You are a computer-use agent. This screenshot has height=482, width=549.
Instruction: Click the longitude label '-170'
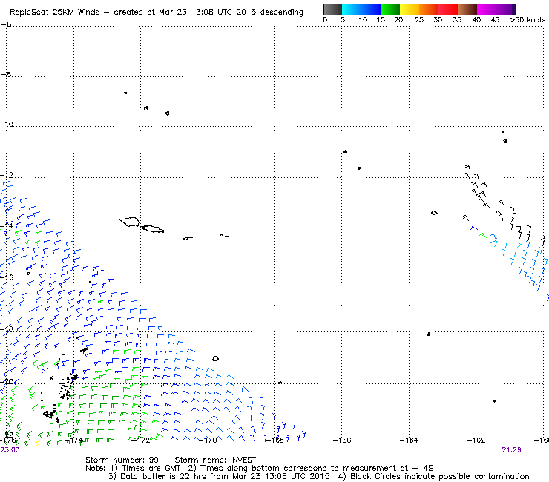[x=208, y=440]
